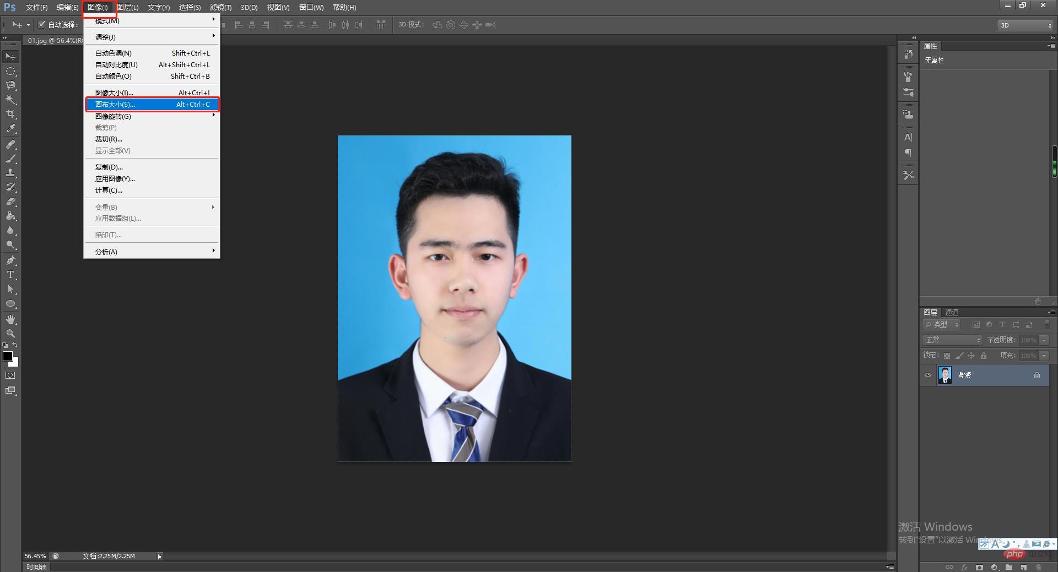Select the Ellipse shape tool
The height and width of the screenshot is (572, 1058).
(x=10, y=303)
